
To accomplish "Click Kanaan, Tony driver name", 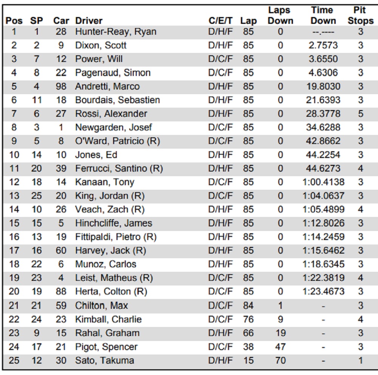I will (104, 182).
